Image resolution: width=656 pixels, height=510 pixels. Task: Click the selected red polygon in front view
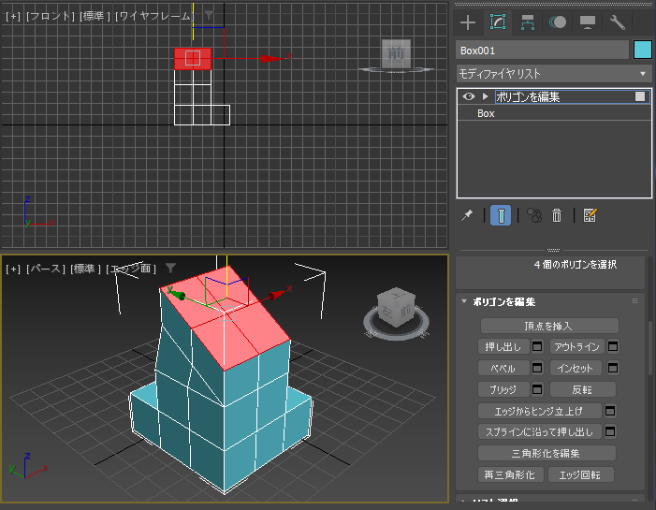coord(193,59)
